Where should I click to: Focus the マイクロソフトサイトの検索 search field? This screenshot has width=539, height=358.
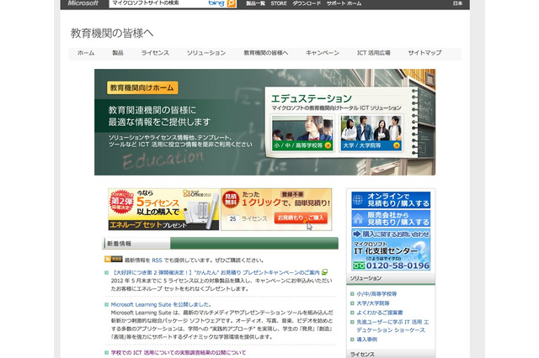158,3
